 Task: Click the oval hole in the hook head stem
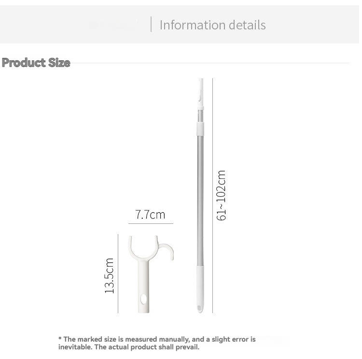(142, 300)
